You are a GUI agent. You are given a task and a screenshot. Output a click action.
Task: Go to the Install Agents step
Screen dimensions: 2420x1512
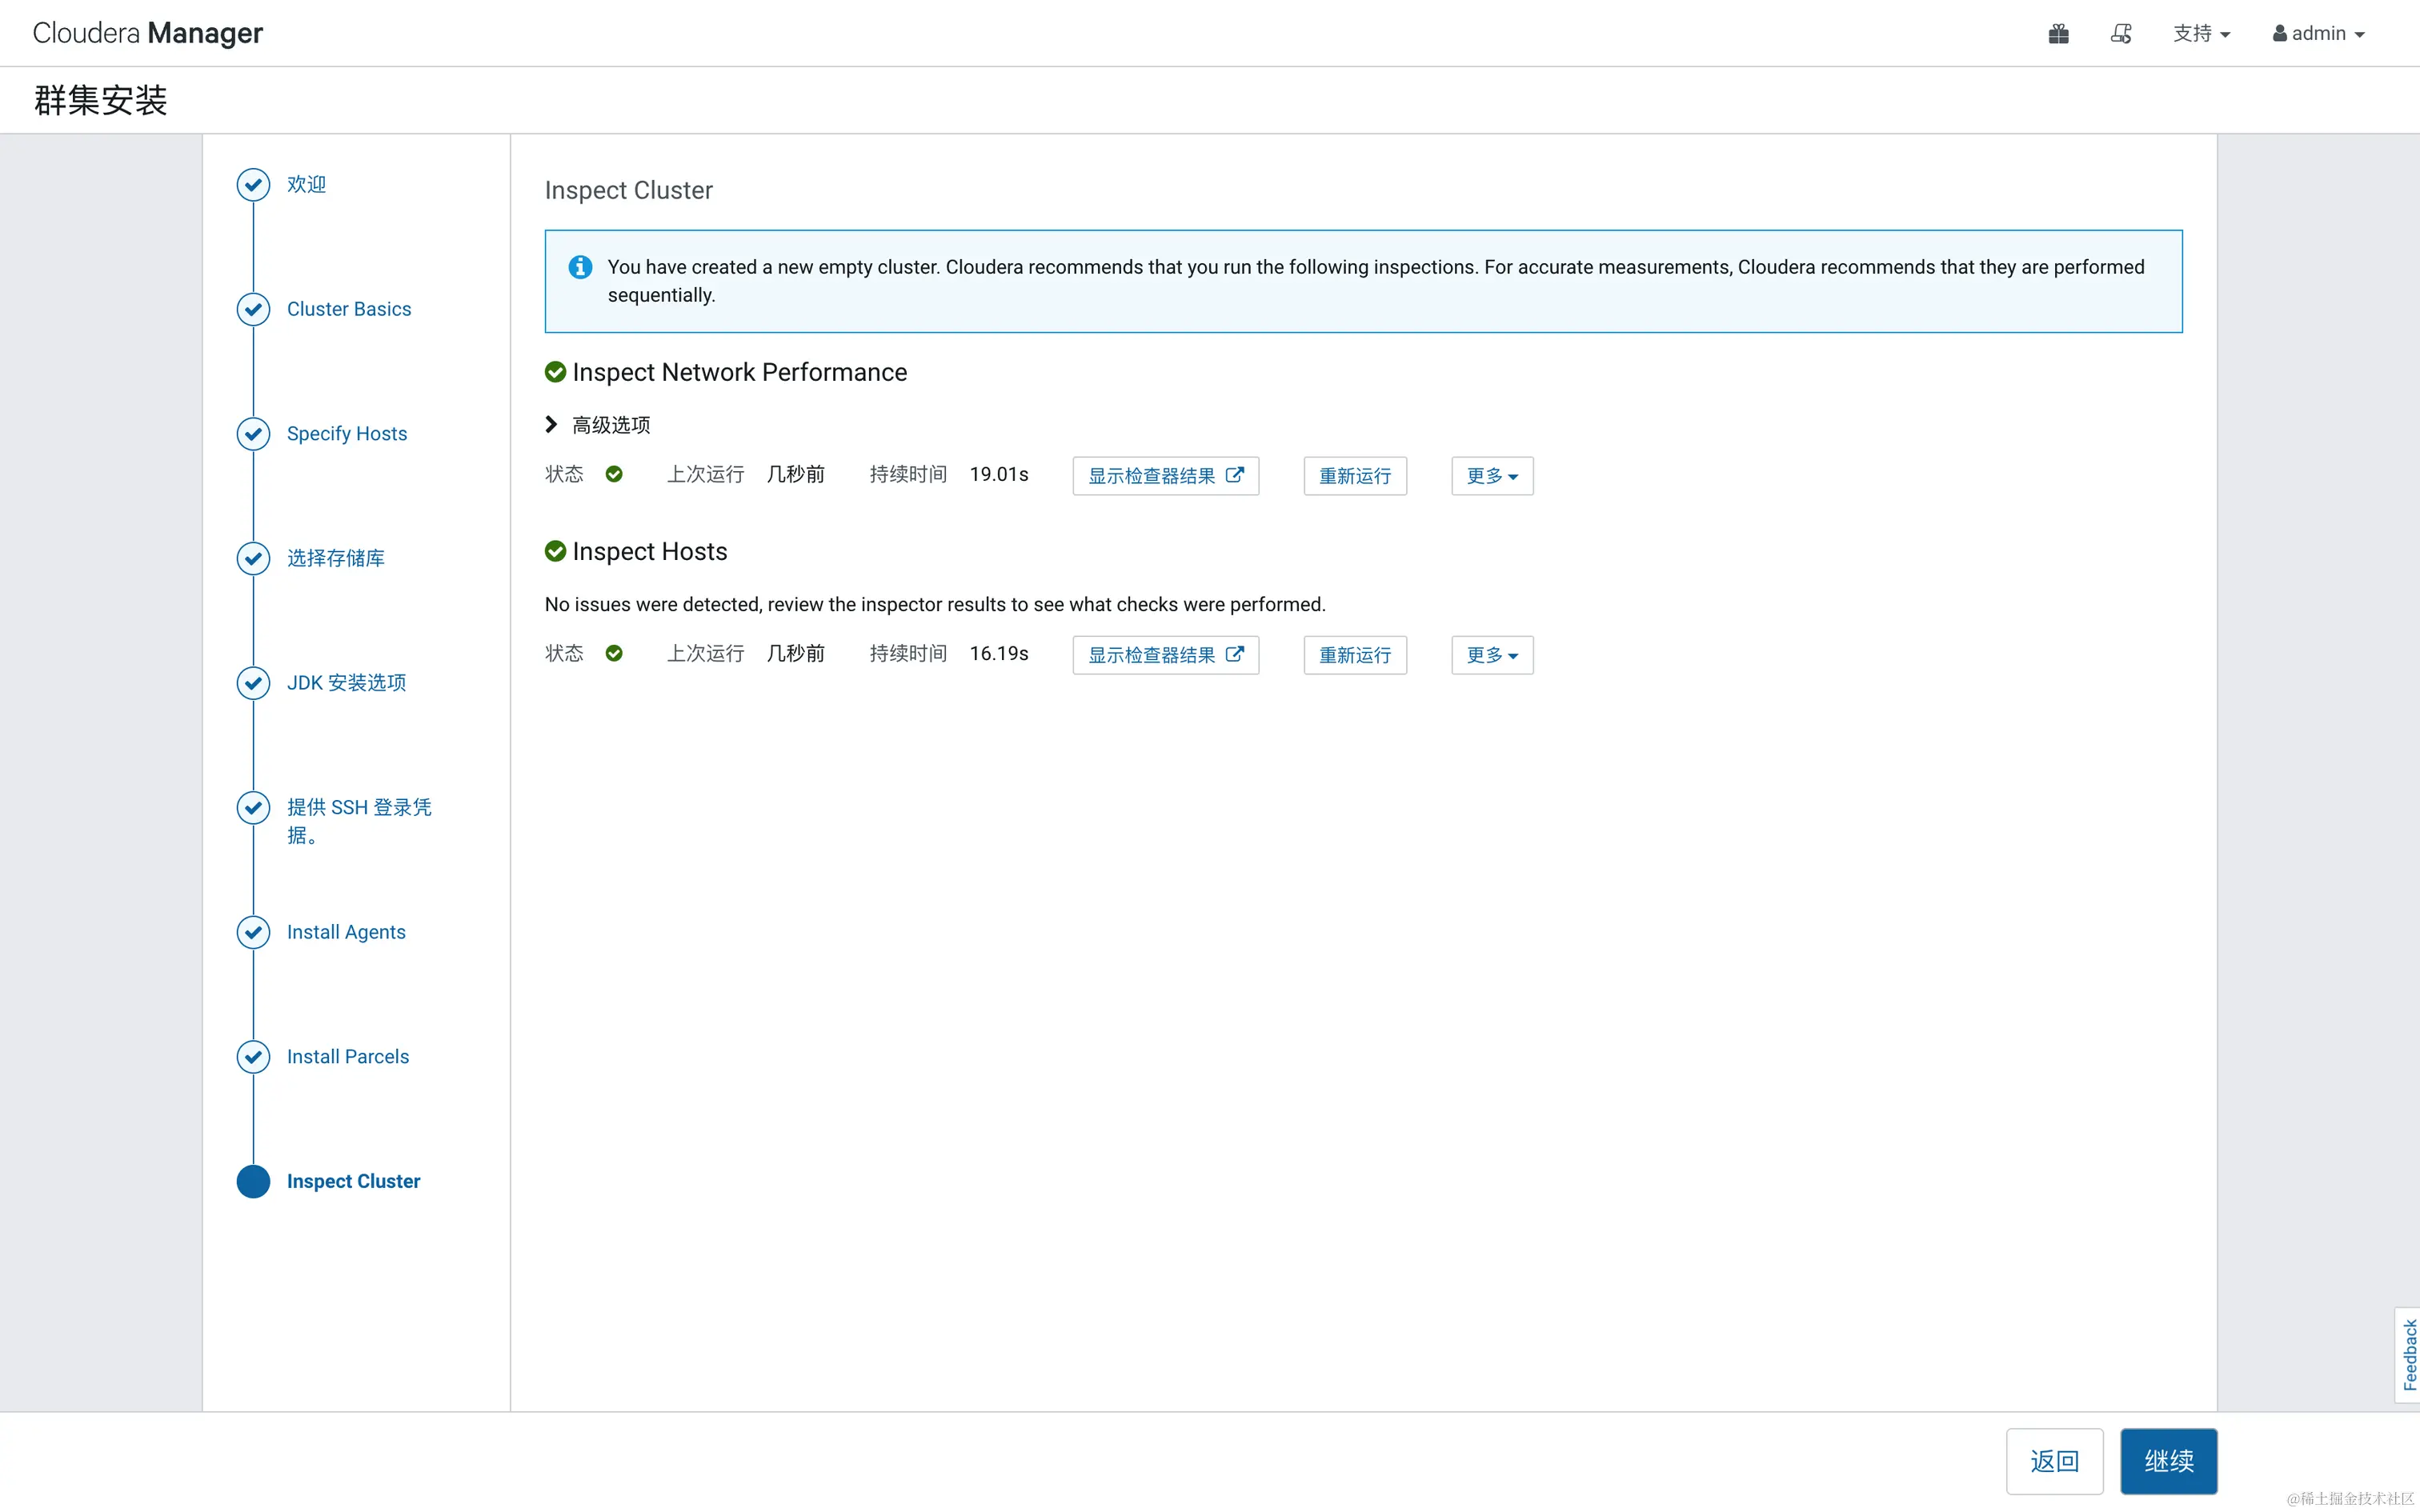pyautogui.click(x=346, y=932)
